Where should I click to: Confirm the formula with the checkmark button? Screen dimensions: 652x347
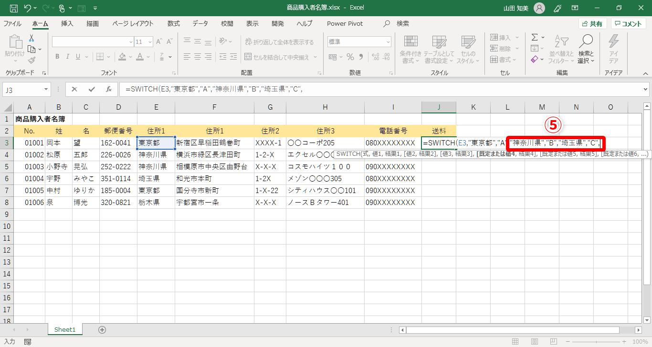click(92, 89)
